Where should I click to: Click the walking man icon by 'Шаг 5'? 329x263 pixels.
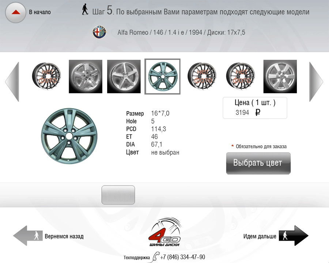point(85,9)
